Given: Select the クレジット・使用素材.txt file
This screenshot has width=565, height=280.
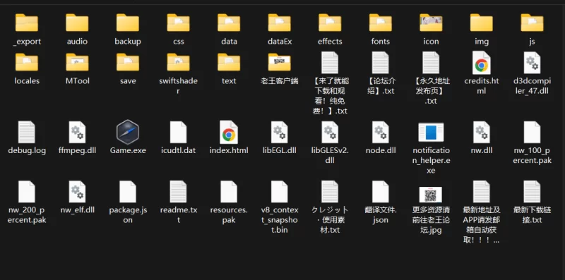Looking at the screenshot, I should (330, 191).
